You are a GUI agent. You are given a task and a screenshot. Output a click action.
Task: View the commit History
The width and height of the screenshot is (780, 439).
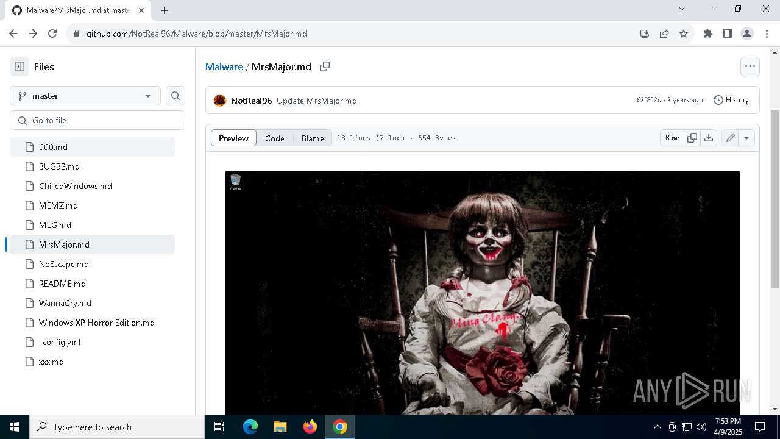[731, 100]
